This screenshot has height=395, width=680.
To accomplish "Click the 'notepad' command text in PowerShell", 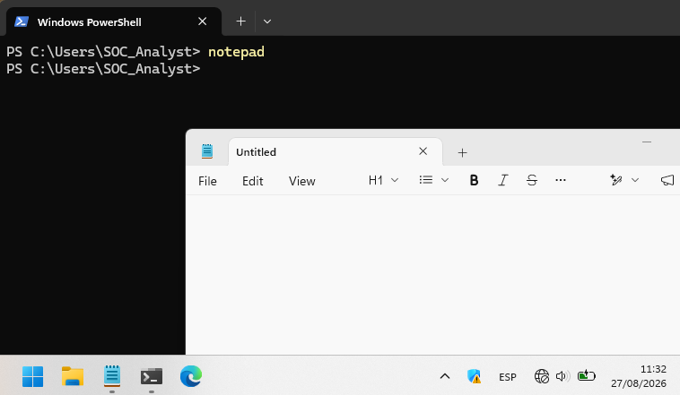I will click(x=236, y=52).
